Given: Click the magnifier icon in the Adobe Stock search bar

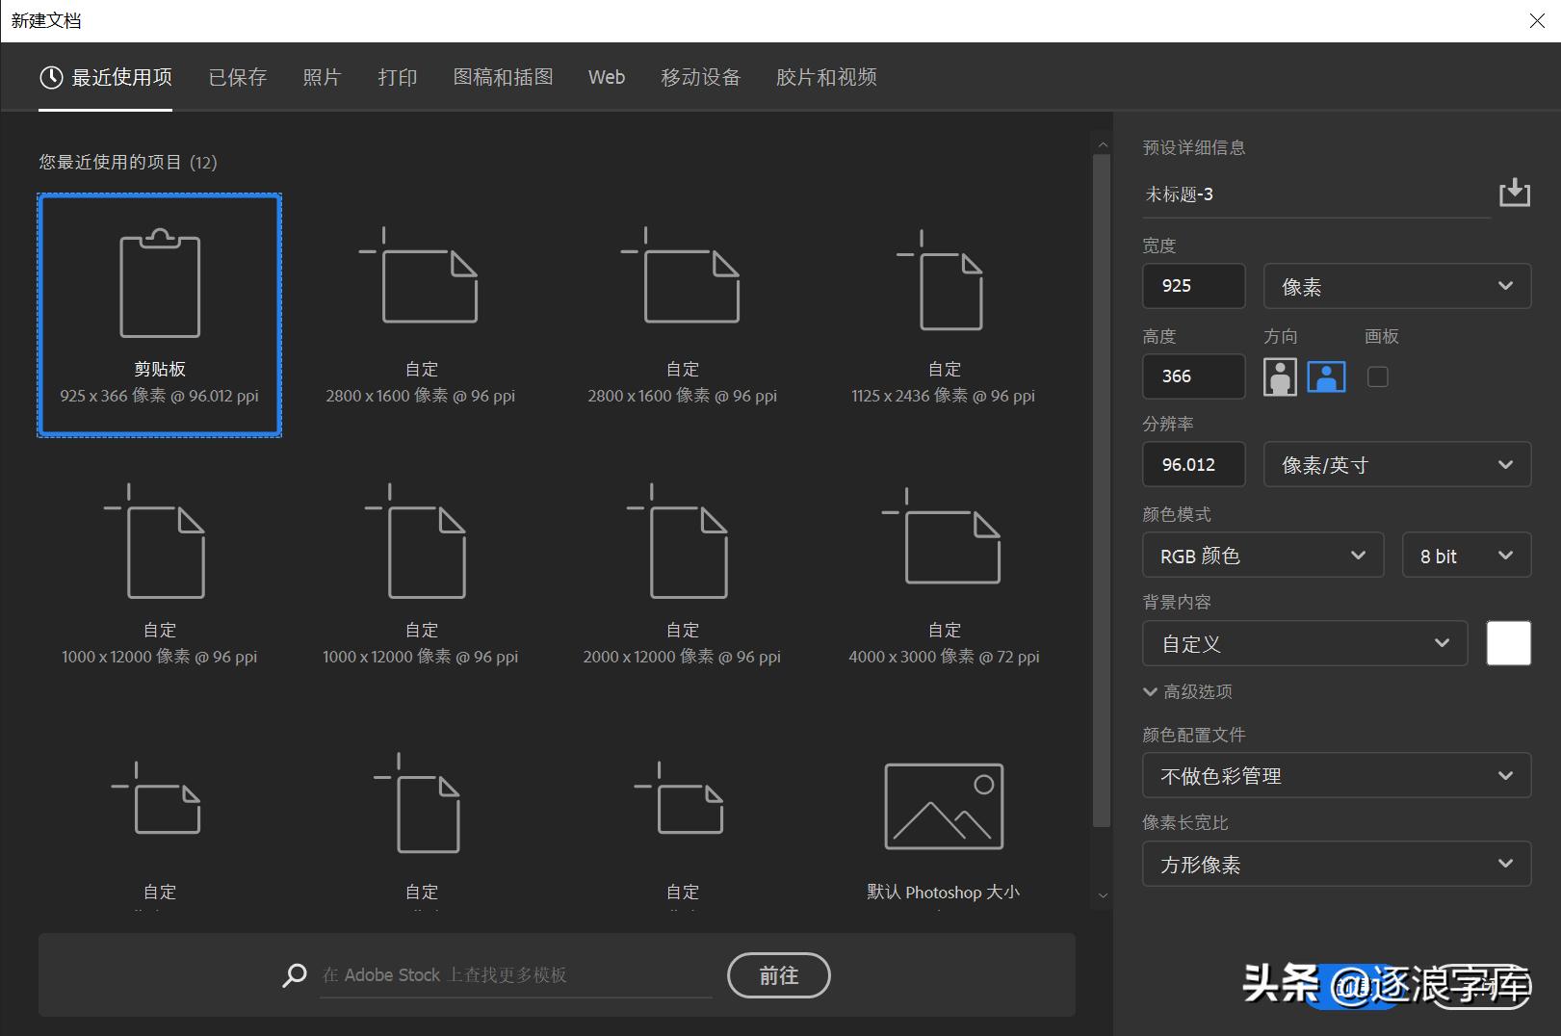Looking at the screenshot, I should click(x=295, y=974).
